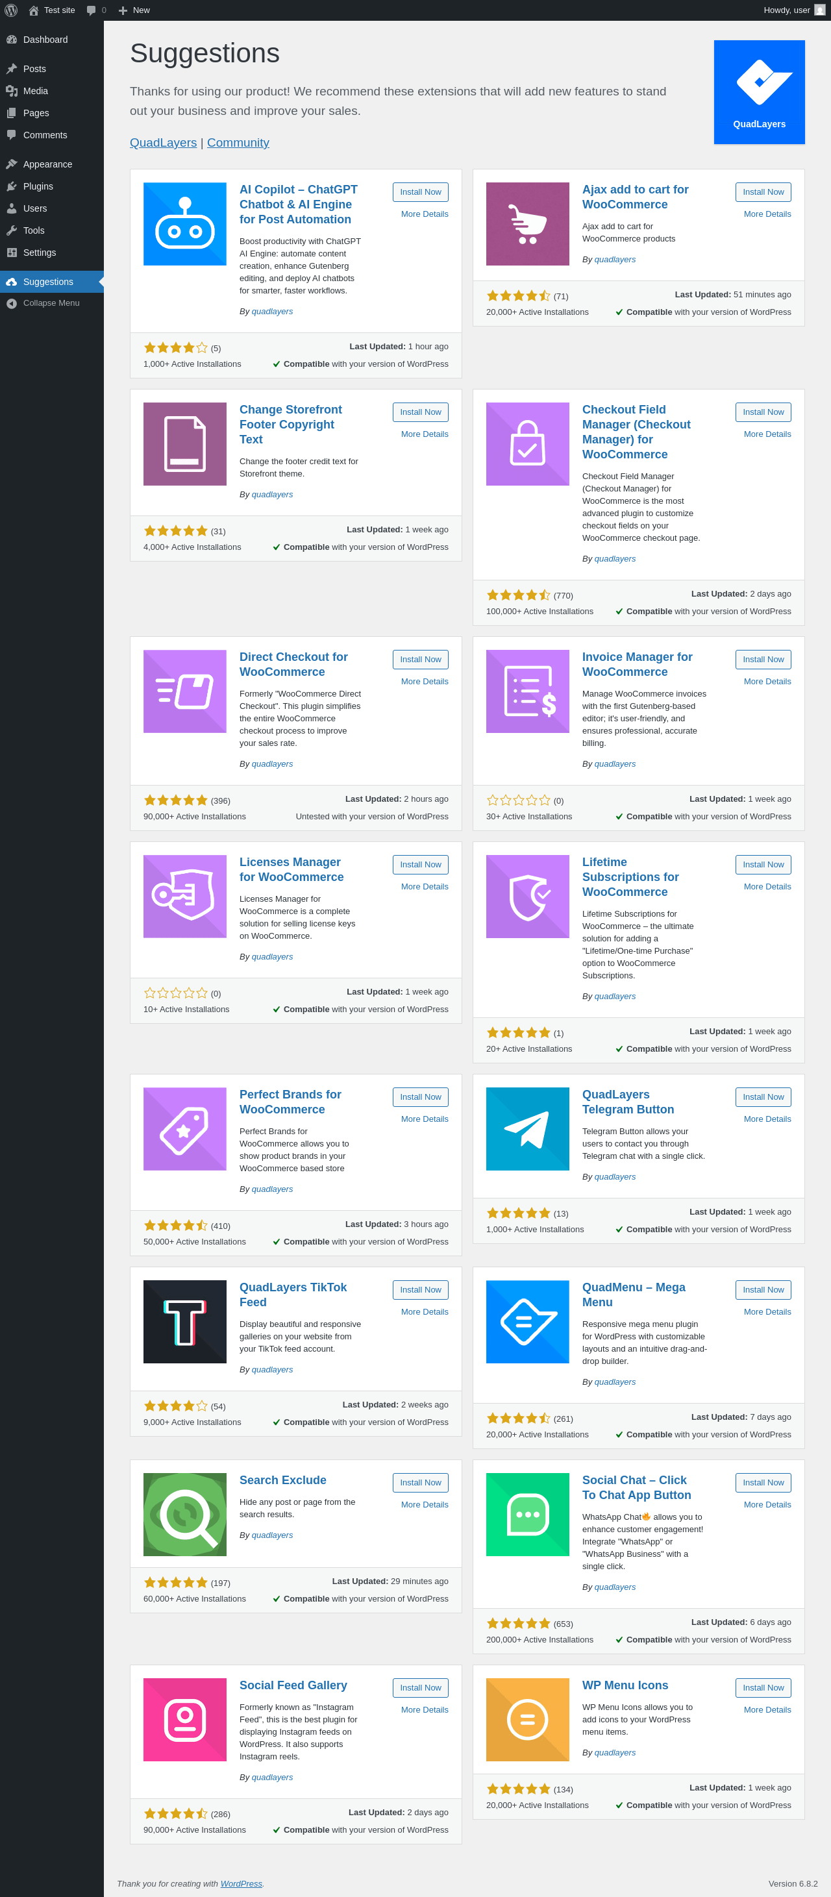Screen dimensions: 831x1897
Task: Install the Search Exclude plugin
Action: tap(421, 1483)
